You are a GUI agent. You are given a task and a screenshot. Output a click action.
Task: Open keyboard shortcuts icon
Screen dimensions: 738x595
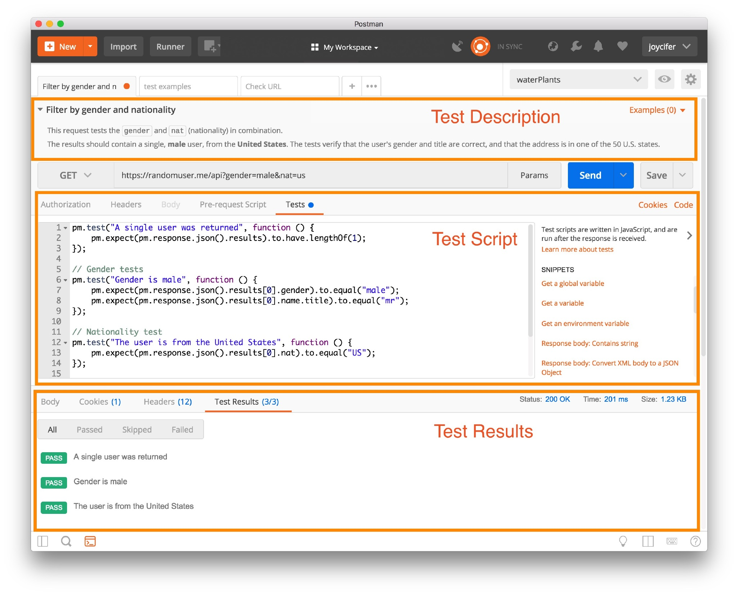pyautogui.click(x=672, y=541)
